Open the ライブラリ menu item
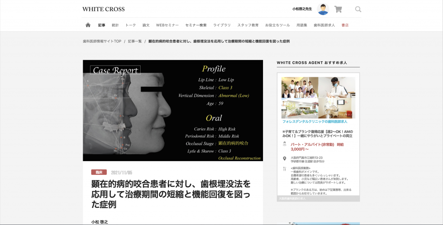Screen dimensions: 443x225 [x=222, y=25]
